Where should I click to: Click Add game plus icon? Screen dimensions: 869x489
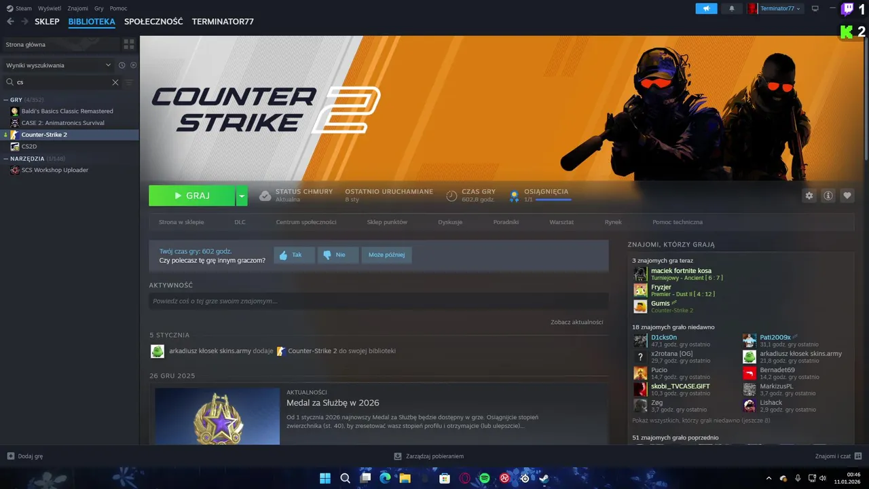coord(10,456)
